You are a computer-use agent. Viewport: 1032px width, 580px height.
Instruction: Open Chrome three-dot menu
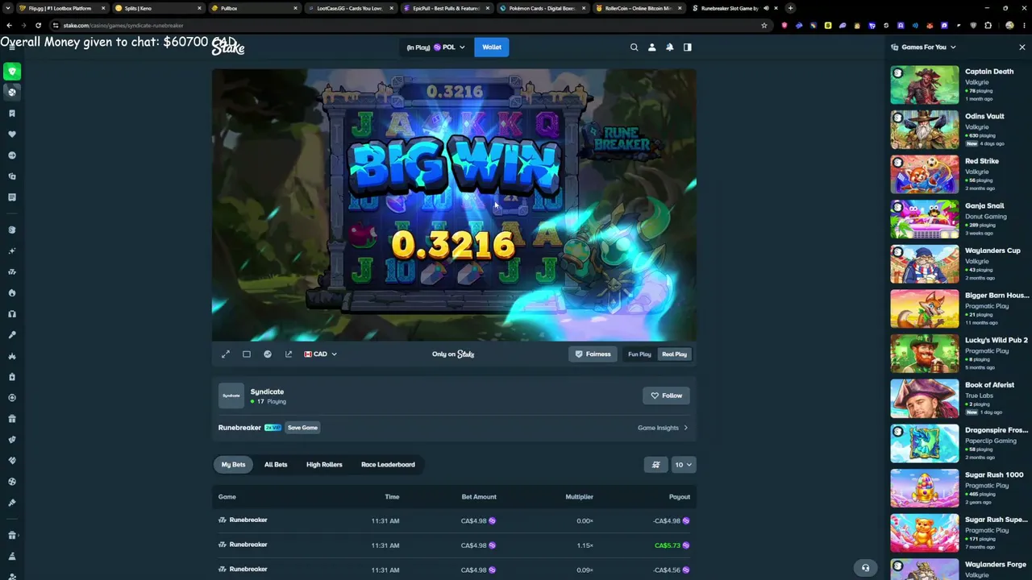tap(1023, 25)
